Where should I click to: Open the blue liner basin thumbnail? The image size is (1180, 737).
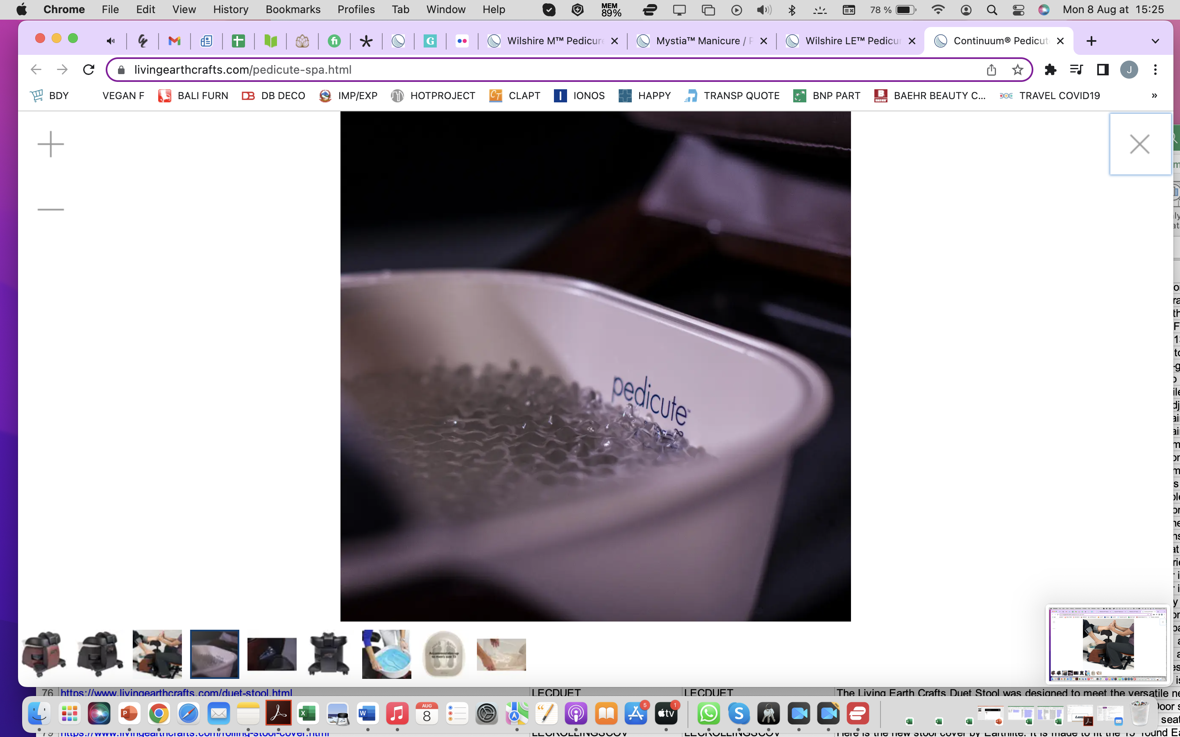coord(387,654)
